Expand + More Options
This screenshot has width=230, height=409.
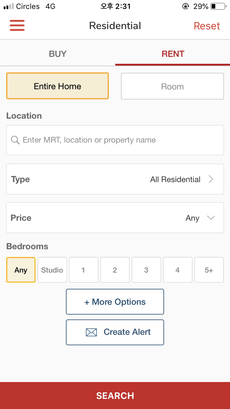click(115, 302)
